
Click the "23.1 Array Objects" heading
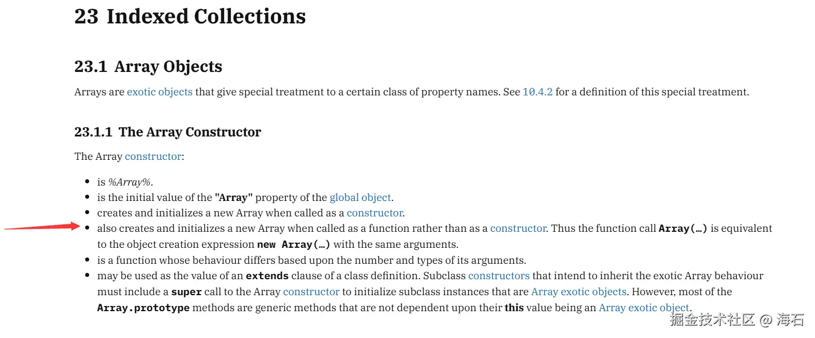click(x=148, y=66)
